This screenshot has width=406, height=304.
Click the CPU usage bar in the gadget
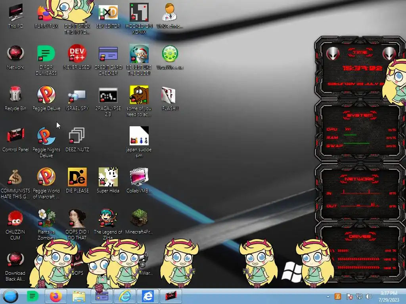click(x=361, y=129)
